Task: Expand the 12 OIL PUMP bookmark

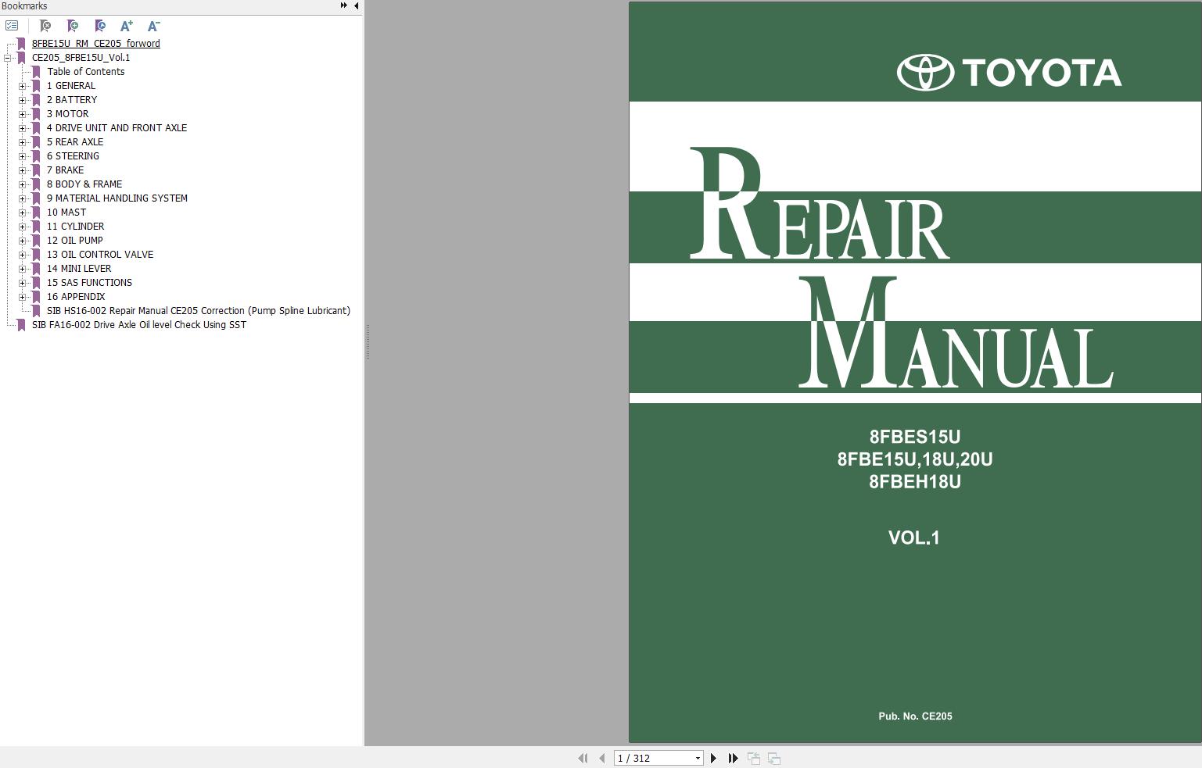Action: pos(22,241)
